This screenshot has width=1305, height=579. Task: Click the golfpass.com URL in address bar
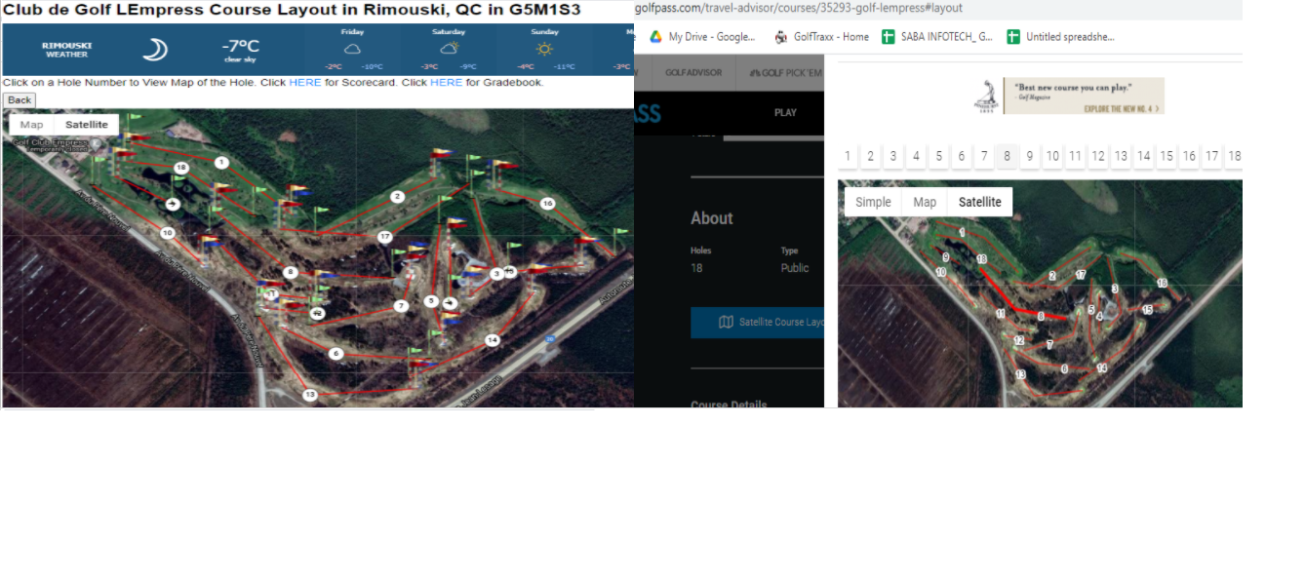[x=798, y=8]
